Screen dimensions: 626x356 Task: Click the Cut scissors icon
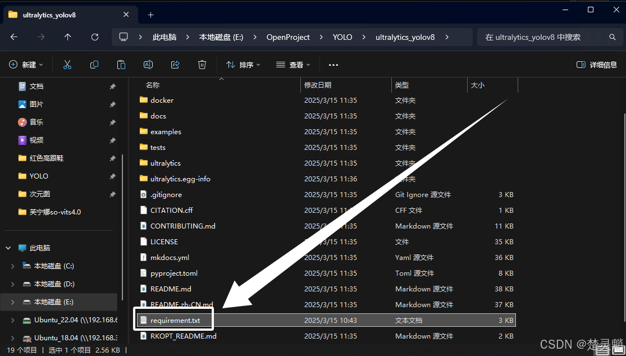point(67,65)
